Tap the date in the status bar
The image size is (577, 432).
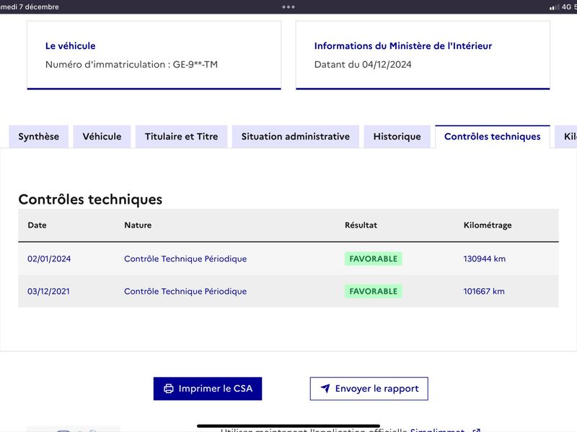pos(30,7)
